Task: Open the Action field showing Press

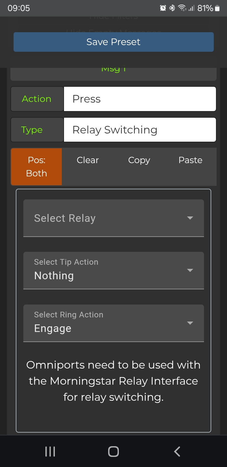Action: [140, 99]
